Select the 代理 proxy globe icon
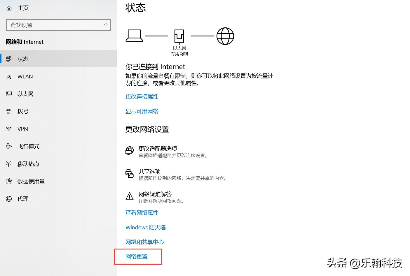 pos(9,199)
